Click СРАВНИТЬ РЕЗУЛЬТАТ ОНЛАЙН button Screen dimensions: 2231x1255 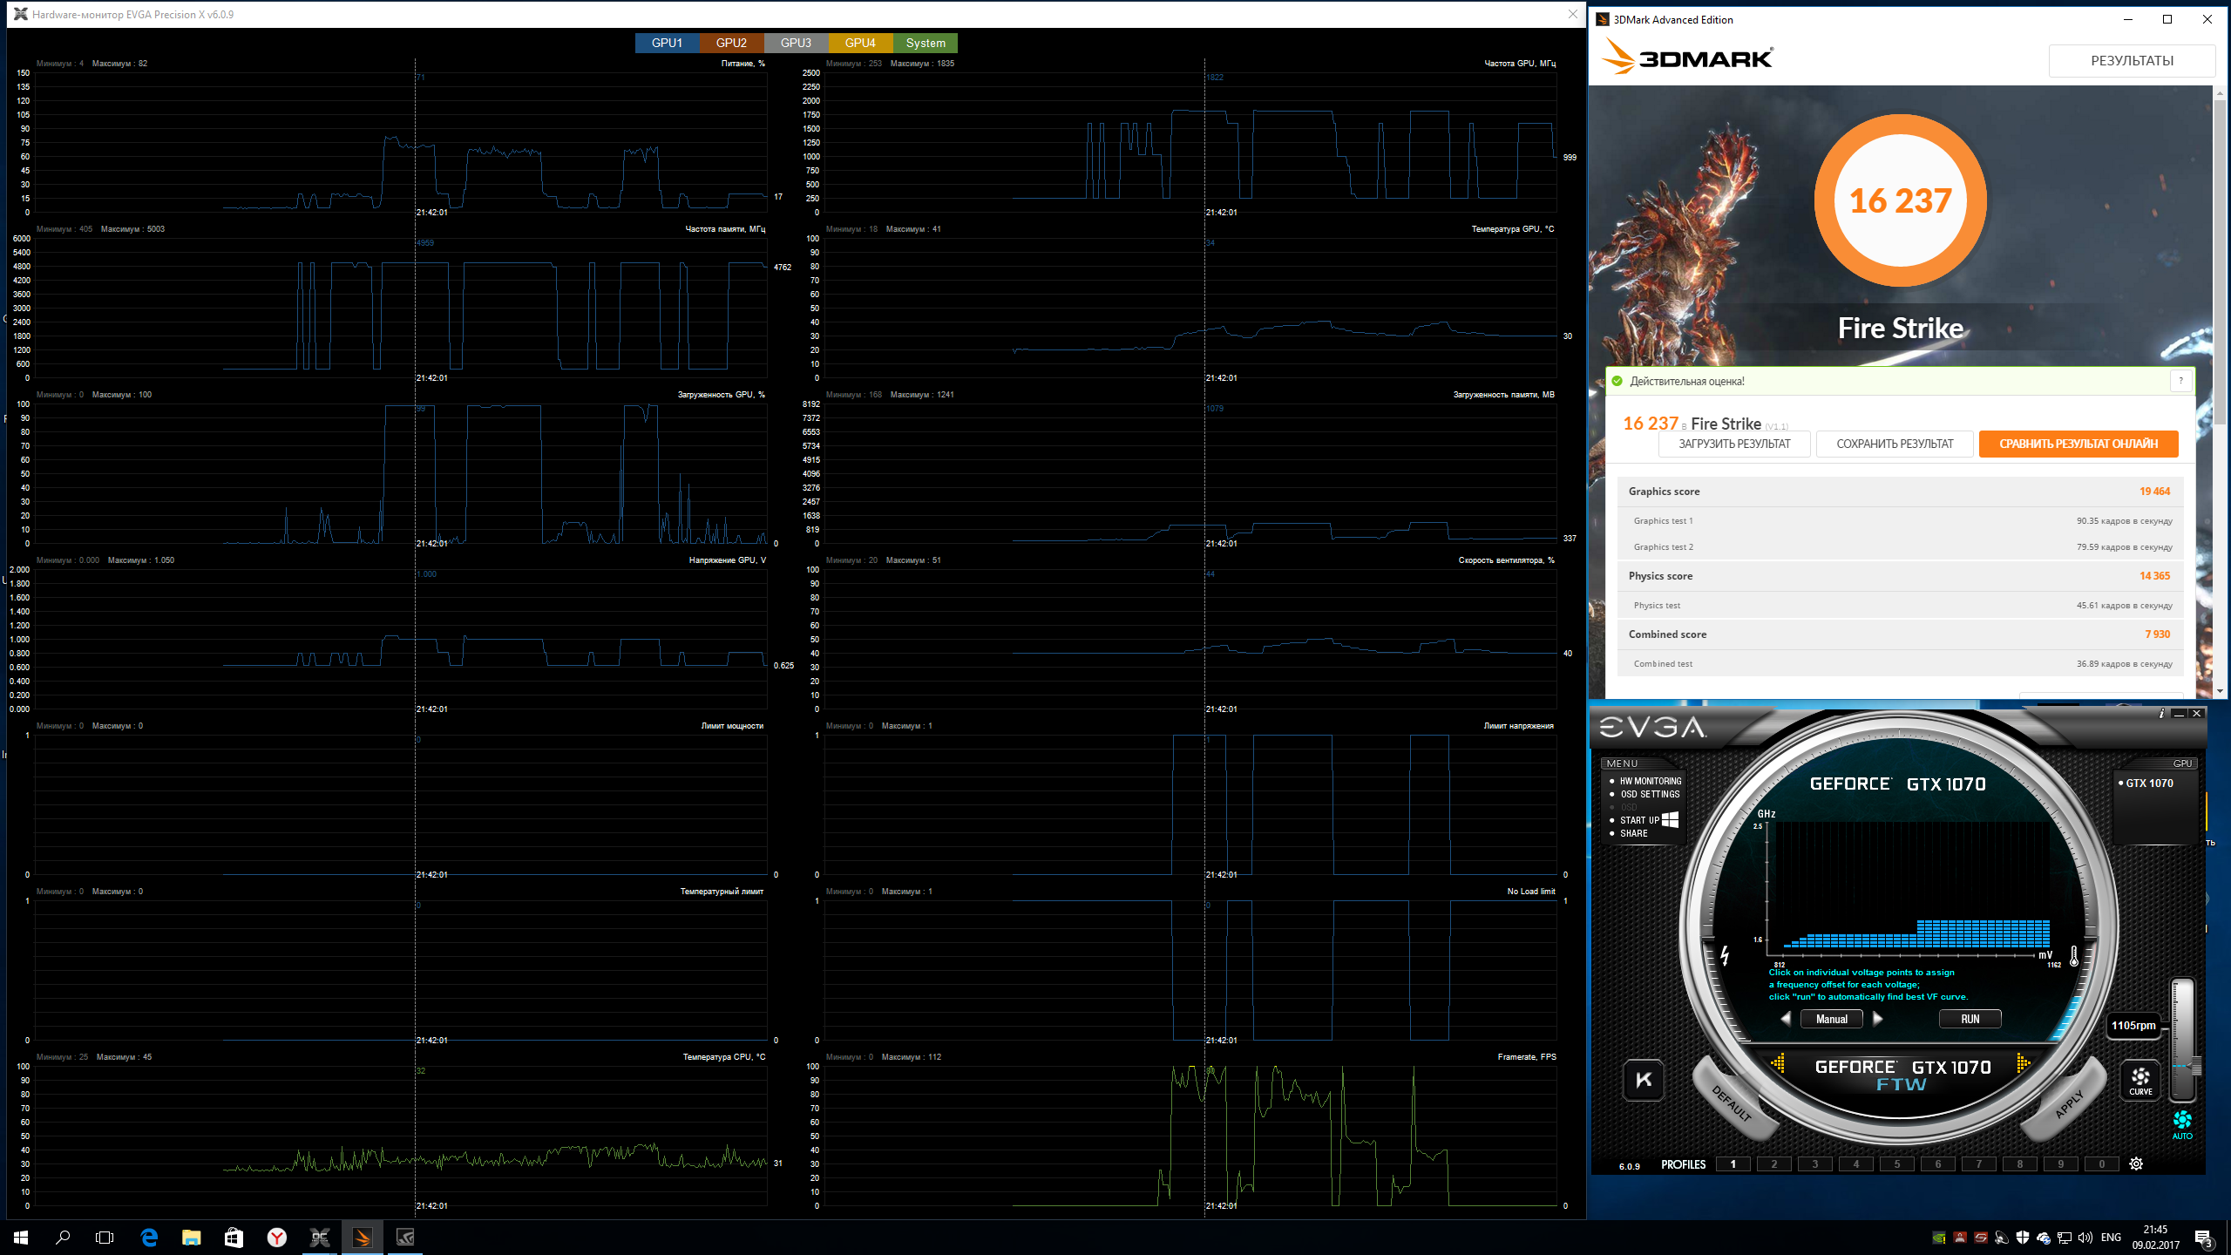coord(2078,444)
